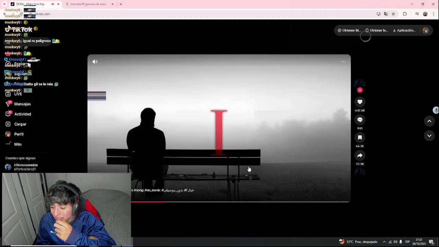Viewport: 439px width, 247px height.
Task: Click the microphone icon in the system tray
Action: pos(401,242)
